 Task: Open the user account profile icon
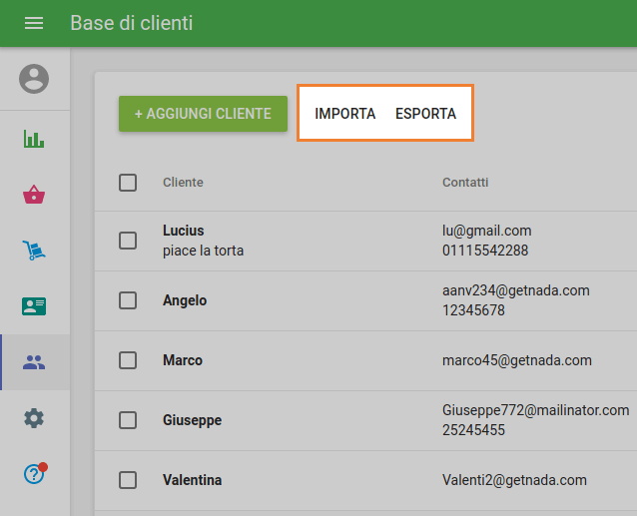(34, 79)
